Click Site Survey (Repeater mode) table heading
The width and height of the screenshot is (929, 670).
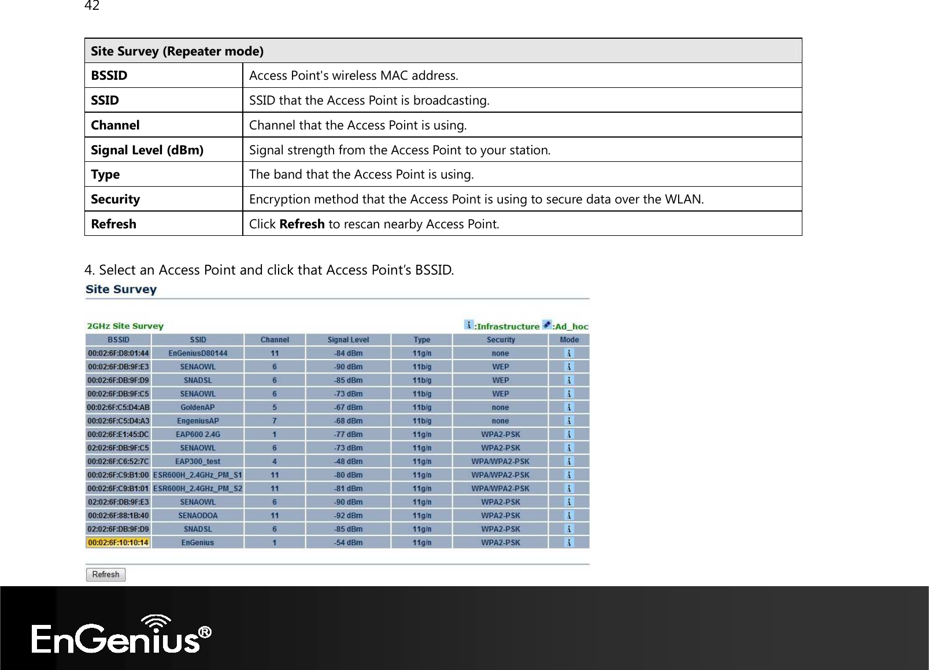(177, 51)
